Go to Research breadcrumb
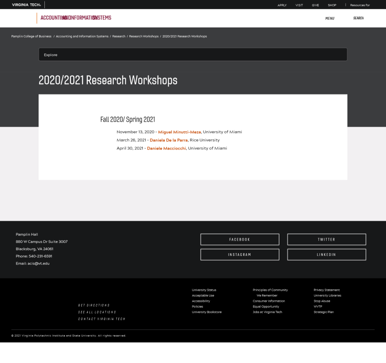 click(119, 37)
